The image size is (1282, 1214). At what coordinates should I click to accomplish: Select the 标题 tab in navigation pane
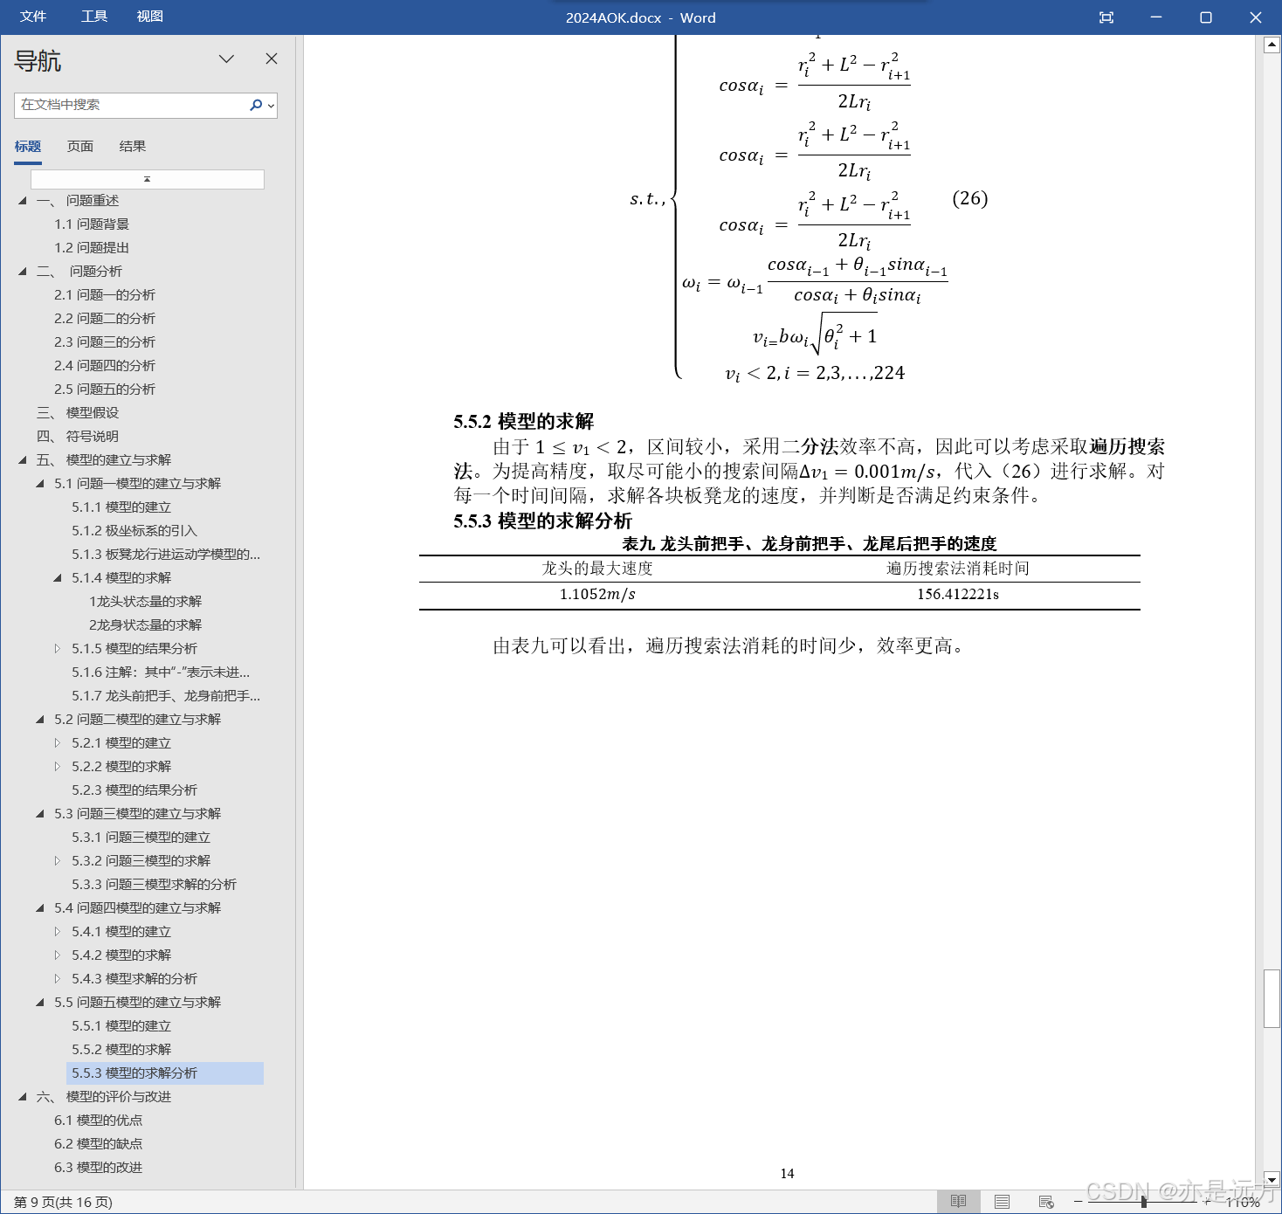[x=28, y=147]
